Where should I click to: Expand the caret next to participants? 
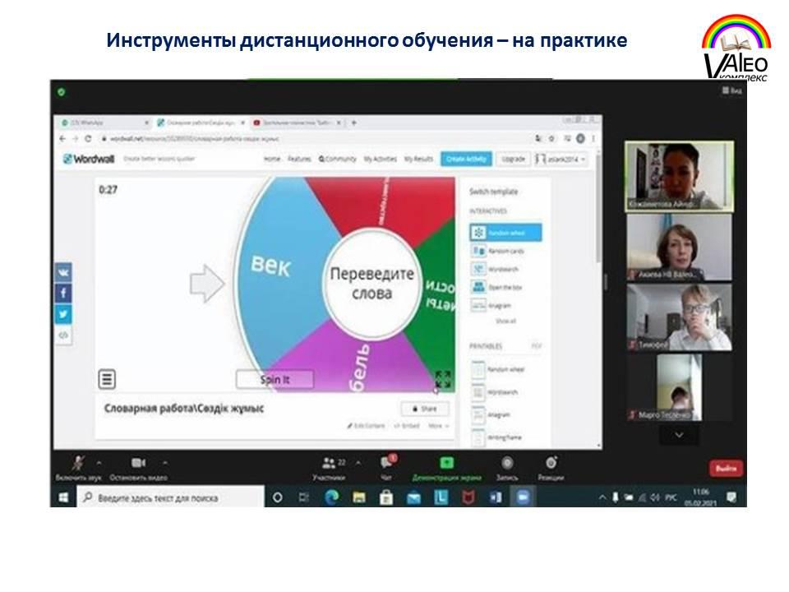(x=358, y=462)
